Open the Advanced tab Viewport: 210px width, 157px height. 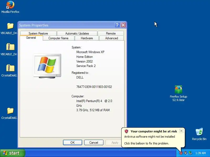pyautogui.click(x=112, y=38)
